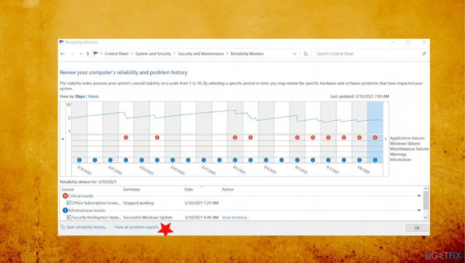This screenshot has height=263, width=465.
Task: Open the System and Security breadcrumb
Action: [153, 54]
